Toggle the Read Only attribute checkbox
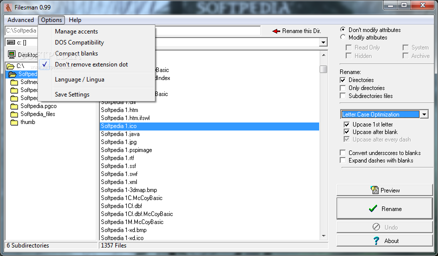Image resolution: width=438 pixels, height=256 pixels. pos(349,47)
